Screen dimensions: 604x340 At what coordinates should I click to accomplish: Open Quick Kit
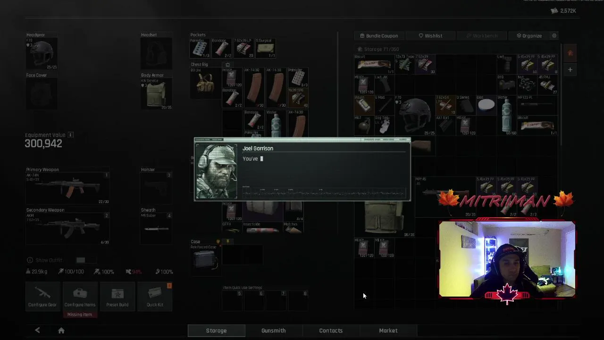(x=155, y=296)
